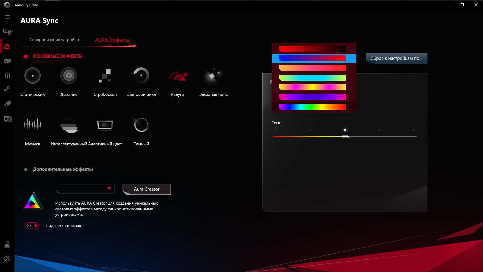Viewport: 483px width, 272px height.
Task: Select the Цветовой цикл effect icon
Action: (141, 76)
